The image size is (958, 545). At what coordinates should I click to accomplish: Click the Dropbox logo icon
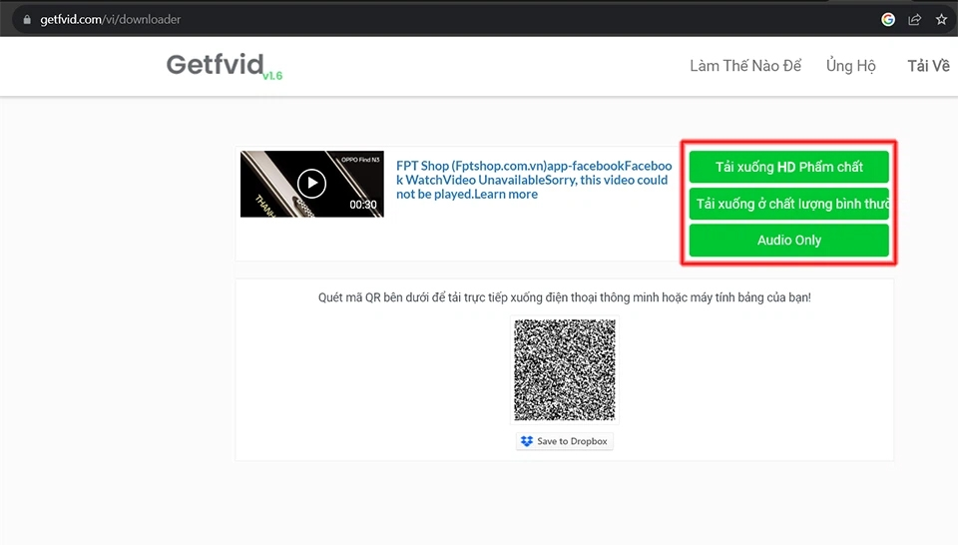coord(527,441)
